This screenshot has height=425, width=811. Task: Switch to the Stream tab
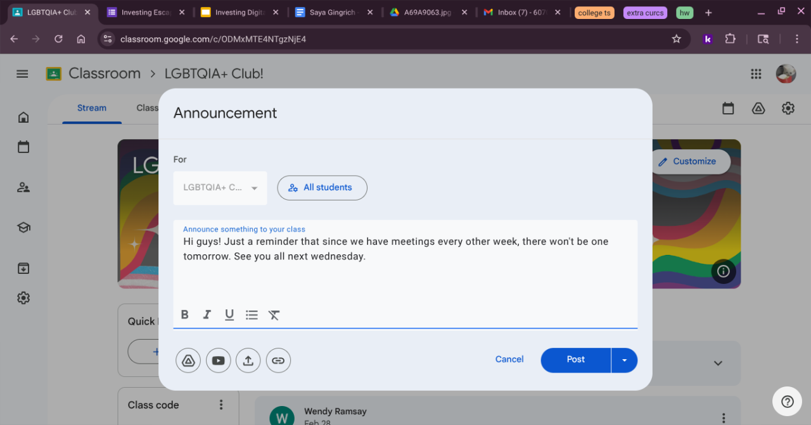(x=92, y=108)
